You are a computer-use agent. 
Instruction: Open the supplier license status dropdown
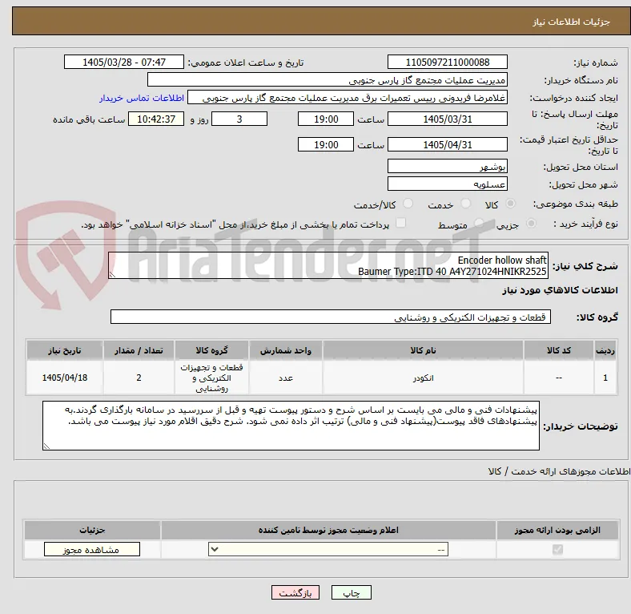click(328, 550)
